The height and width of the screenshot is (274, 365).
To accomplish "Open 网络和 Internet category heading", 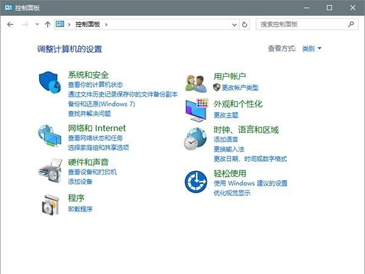I will (97, 128).
